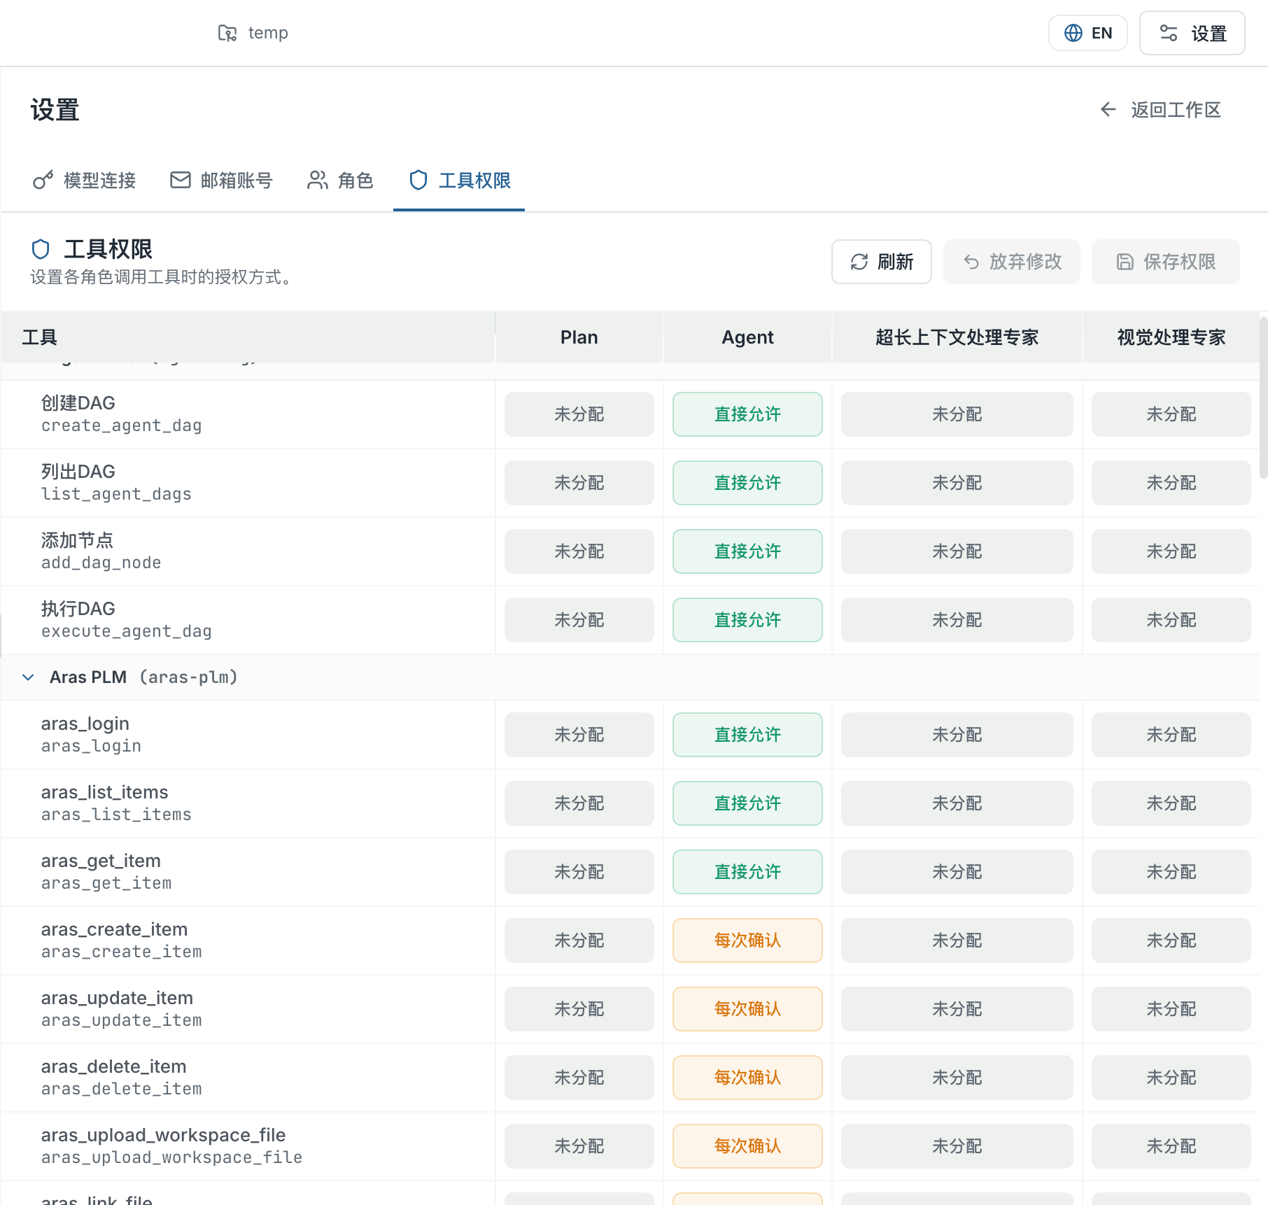Click the shield icon on 工具权限 tab
The image size is (1268, 1205).
(418, 181)
